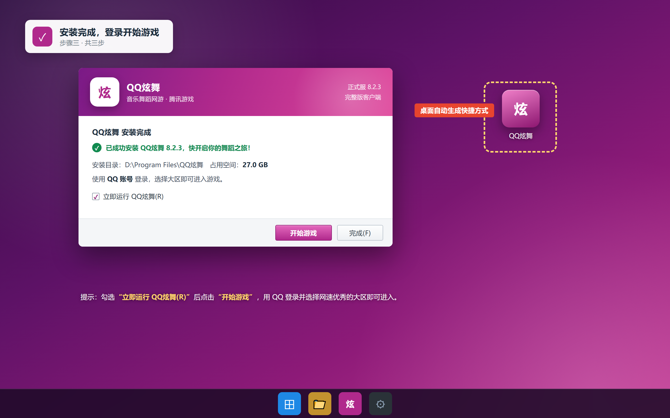Open the QQ炫舞 desktop shortcut icon
Viewport: 670px width, 418px height.
pos(521,109)
